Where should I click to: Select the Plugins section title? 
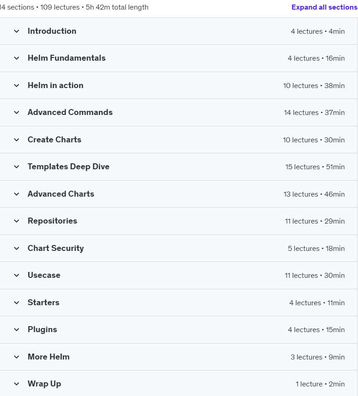[42, 329]
